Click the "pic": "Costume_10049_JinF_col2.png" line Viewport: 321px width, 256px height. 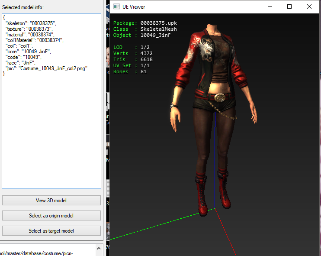pos(46,68)
